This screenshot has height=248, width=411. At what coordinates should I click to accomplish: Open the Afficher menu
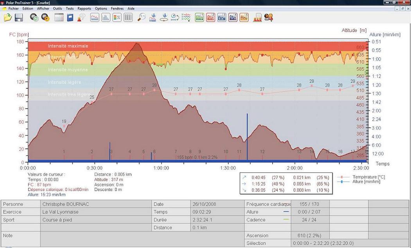(x=43, y=8)
